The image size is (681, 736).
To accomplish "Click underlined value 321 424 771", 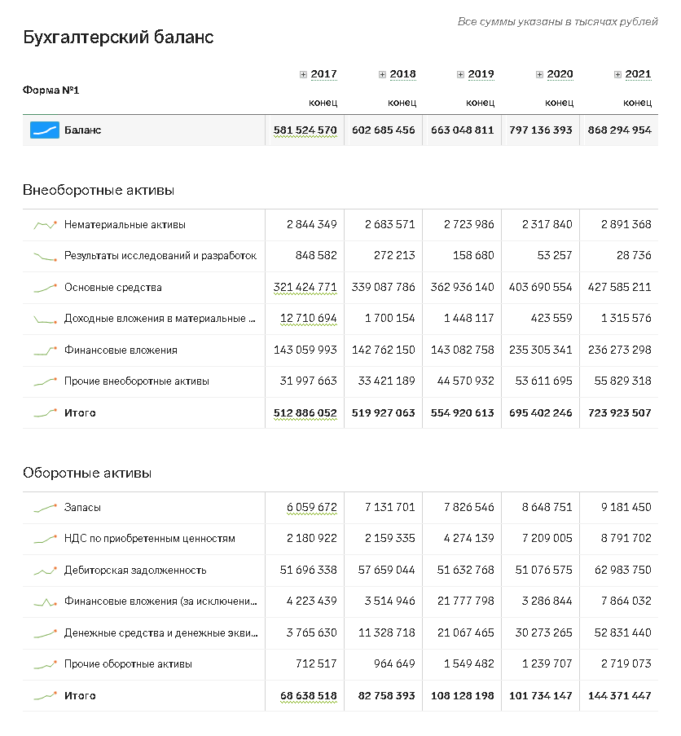I will coord(305,287).
